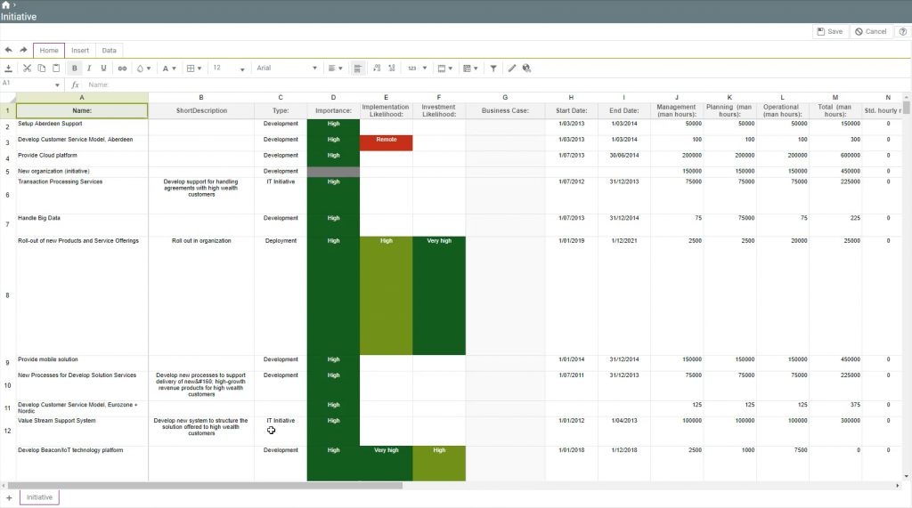The height and width of the screenshot is (508, 912).
Task: Select the Business Case: header cell
Action: point(505,110)
